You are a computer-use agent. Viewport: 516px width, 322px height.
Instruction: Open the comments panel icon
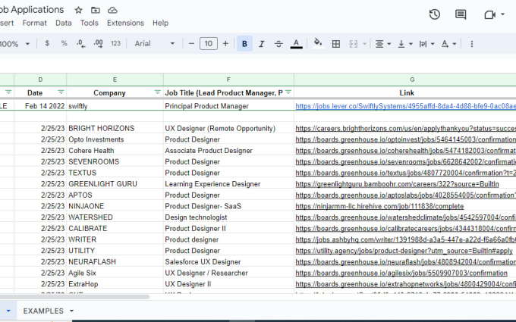point(461,14)
